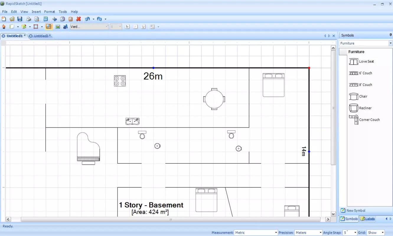Screen dimensions: 393x236
Task: Insert a picture using image icon
Action: (58, 27)
